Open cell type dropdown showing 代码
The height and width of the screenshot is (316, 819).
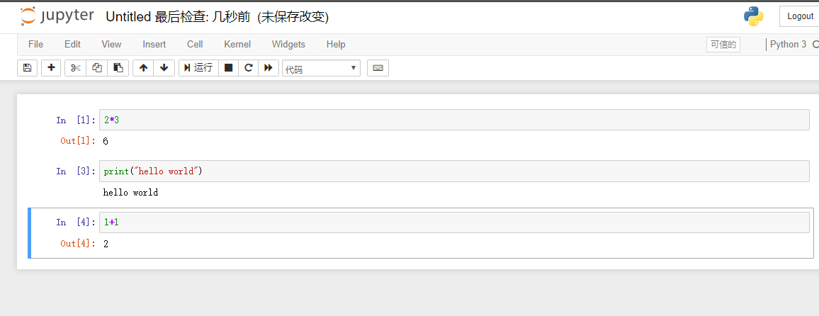pyautogui.click(x=321, y=69)
